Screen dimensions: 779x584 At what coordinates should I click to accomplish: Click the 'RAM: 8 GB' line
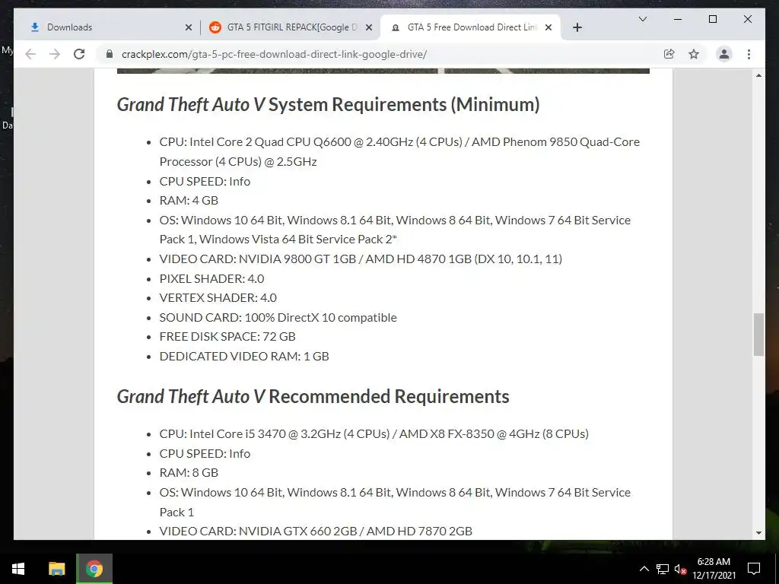pos(189,472)
